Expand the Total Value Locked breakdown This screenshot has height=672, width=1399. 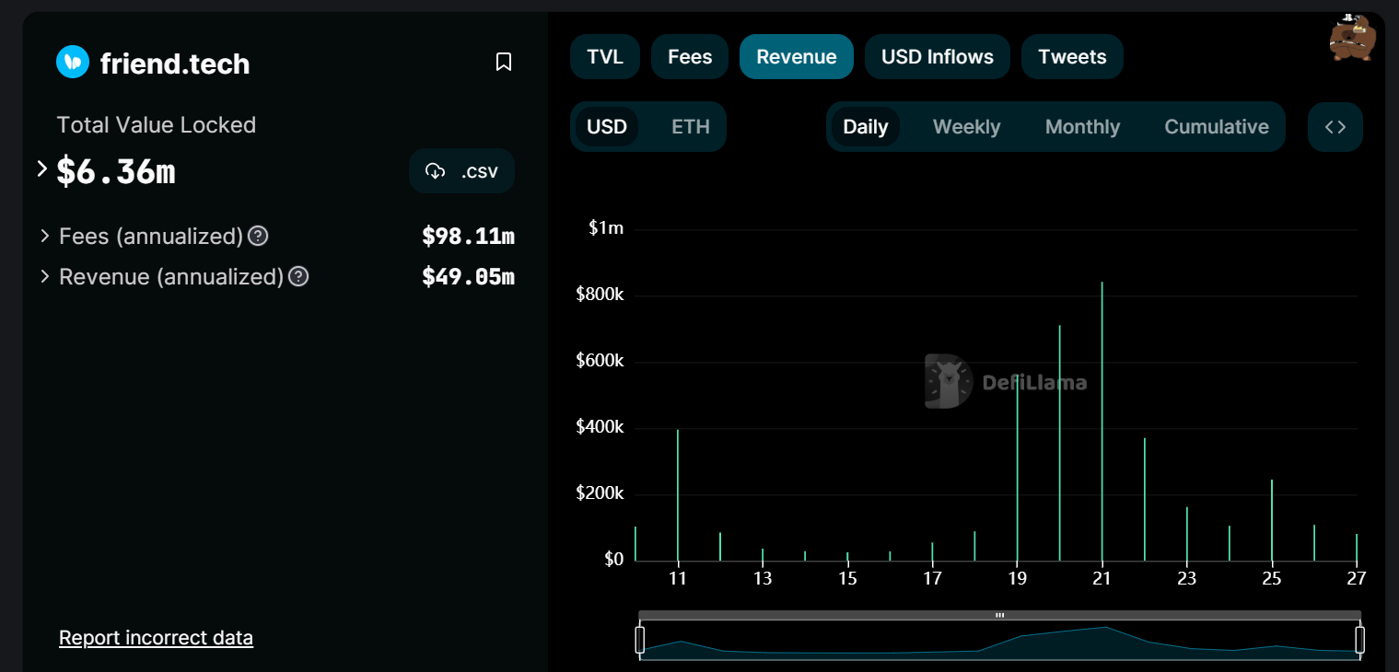[41, 168]
